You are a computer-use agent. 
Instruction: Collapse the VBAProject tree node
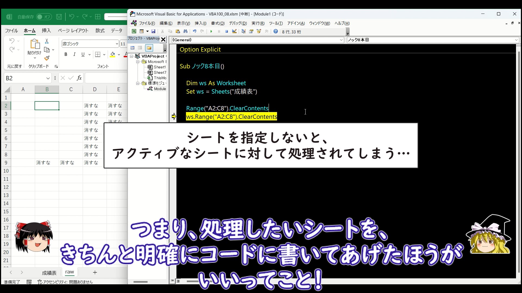tap(132, 56)
